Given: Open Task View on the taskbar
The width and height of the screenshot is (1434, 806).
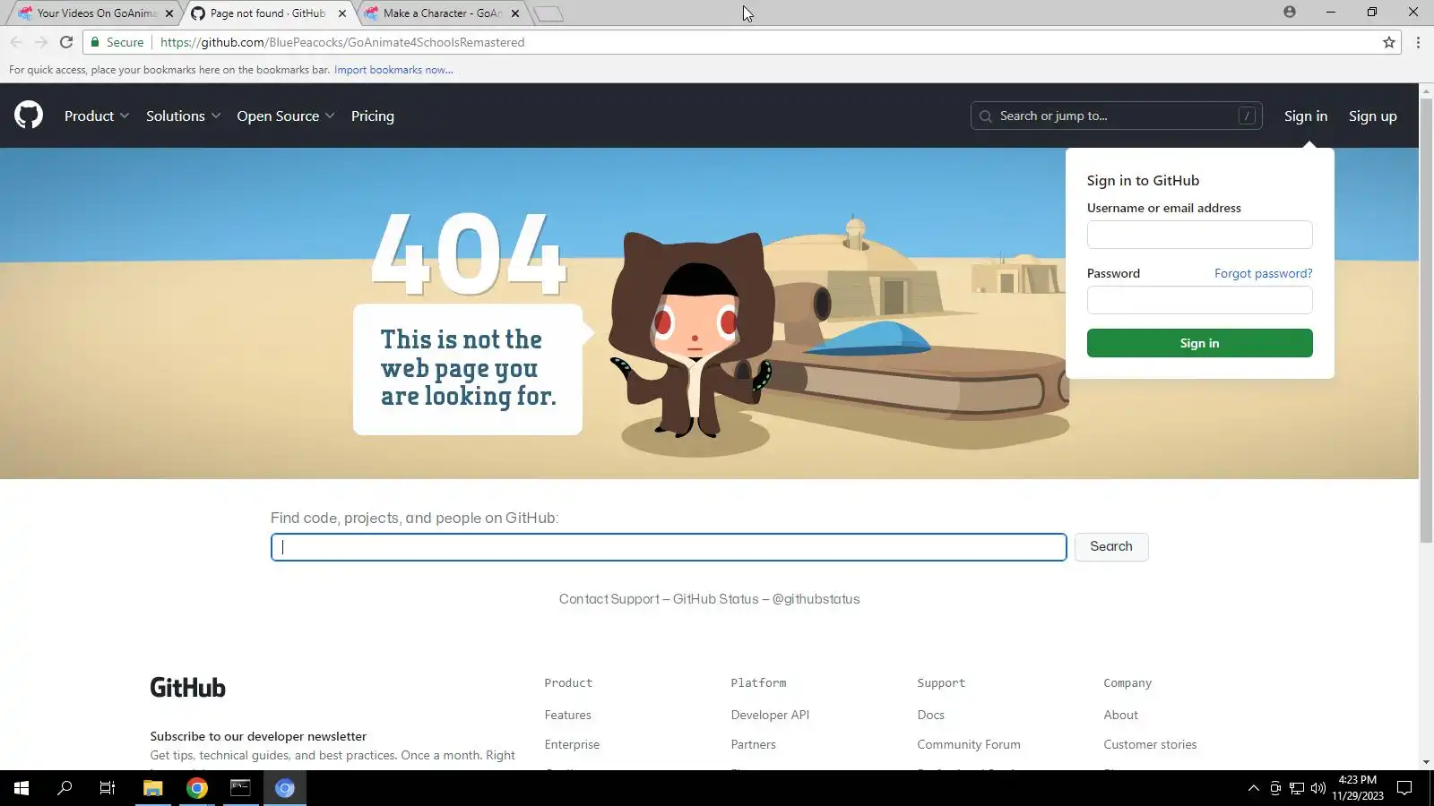Looking at the screenshot, I should [x=108, y=788].
